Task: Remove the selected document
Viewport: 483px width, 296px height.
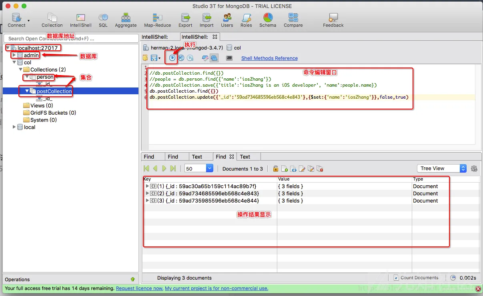Action: [320, 169]
